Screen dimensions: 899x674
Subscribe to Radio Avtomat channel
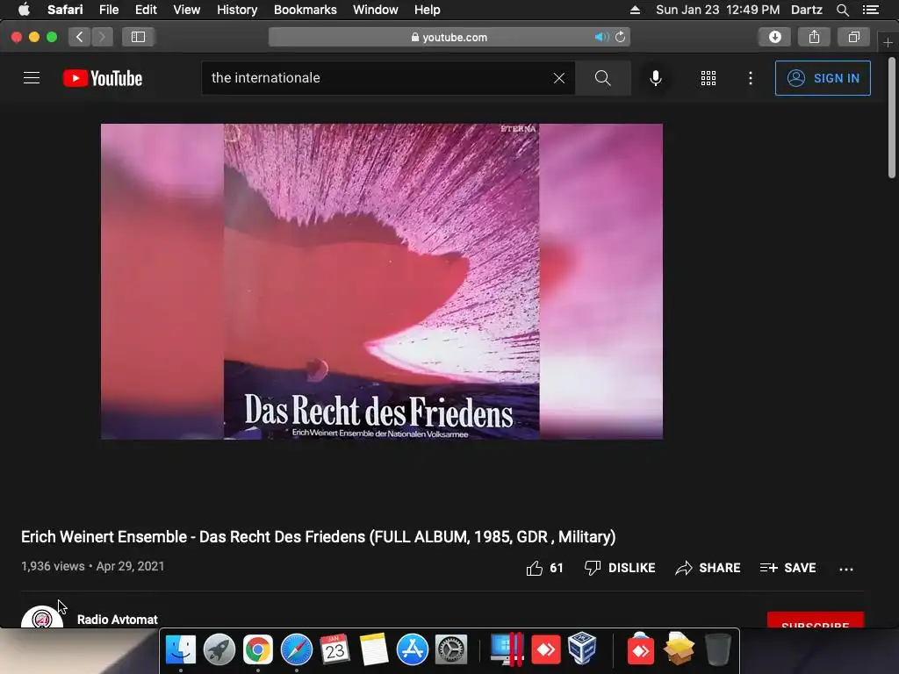tap(816, 620)
